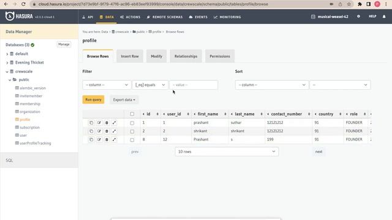Screen dimensions: 392x220
Task: Open the SQL section in sidebar
Action: tap(39, 160)
